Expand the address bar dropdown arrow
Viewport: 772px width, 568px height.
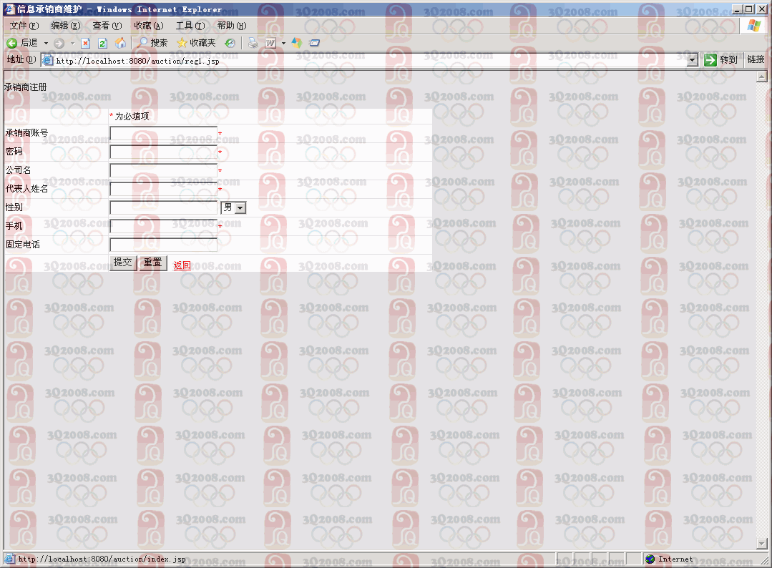(693, 61)
